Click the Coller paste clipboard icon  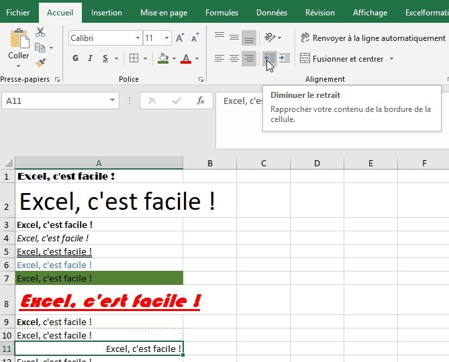[x=19, y=38]
